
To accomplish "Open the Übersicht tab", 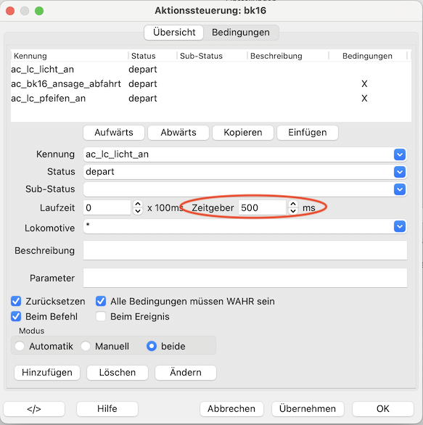I will (174, 32).
